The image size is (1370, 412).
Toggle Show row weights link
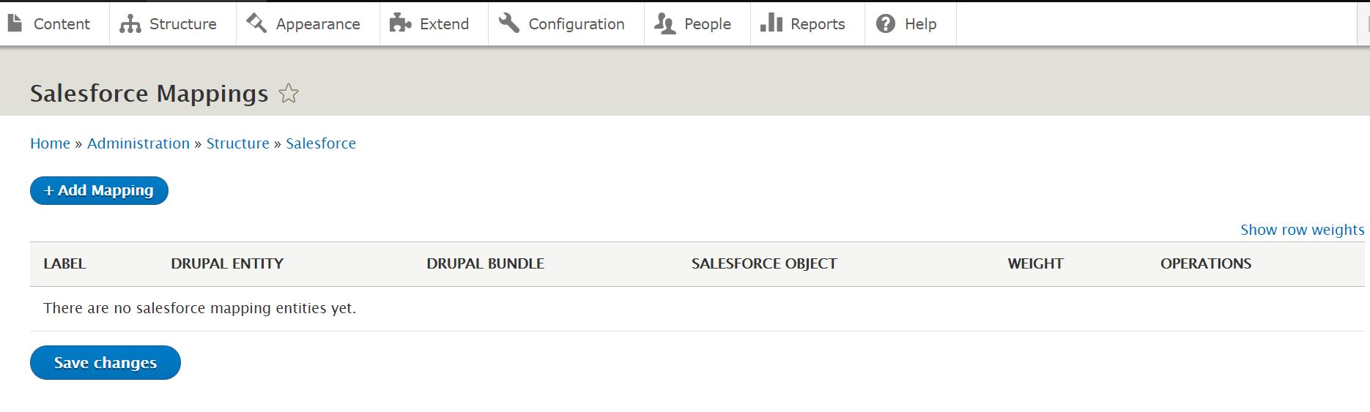click(x=1303, y=230)
